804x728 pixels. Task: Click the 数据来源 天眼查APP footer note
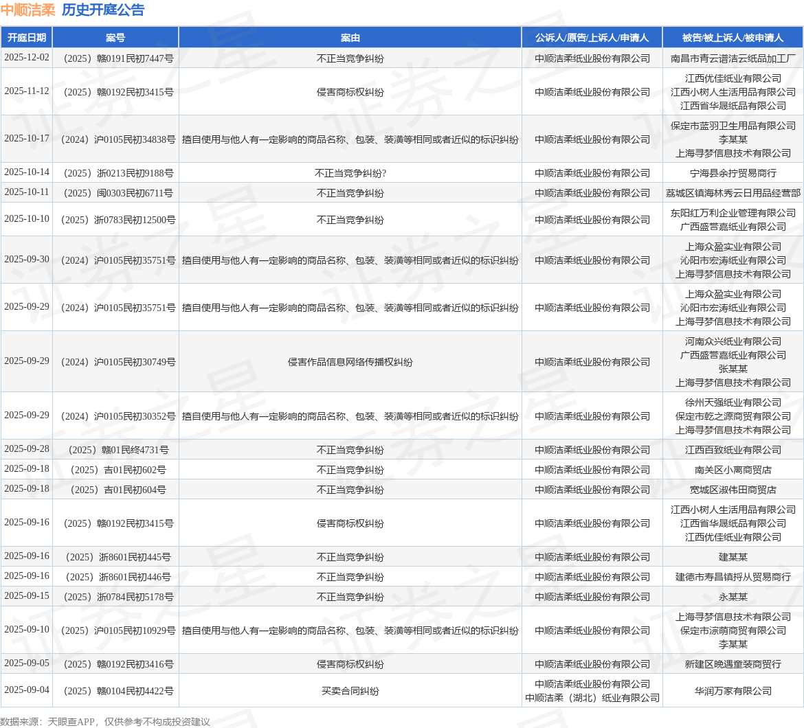click(x=105, y=722)
